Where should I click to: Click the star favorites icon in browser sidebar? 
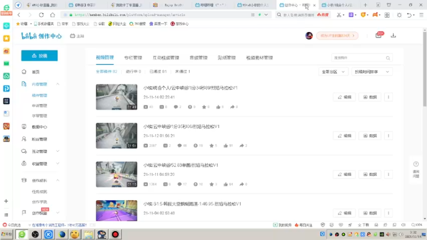click(6, 38)
